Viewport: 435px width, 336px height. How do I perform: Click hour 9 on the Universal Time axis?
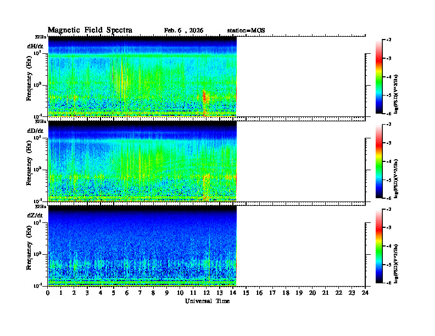167,293
